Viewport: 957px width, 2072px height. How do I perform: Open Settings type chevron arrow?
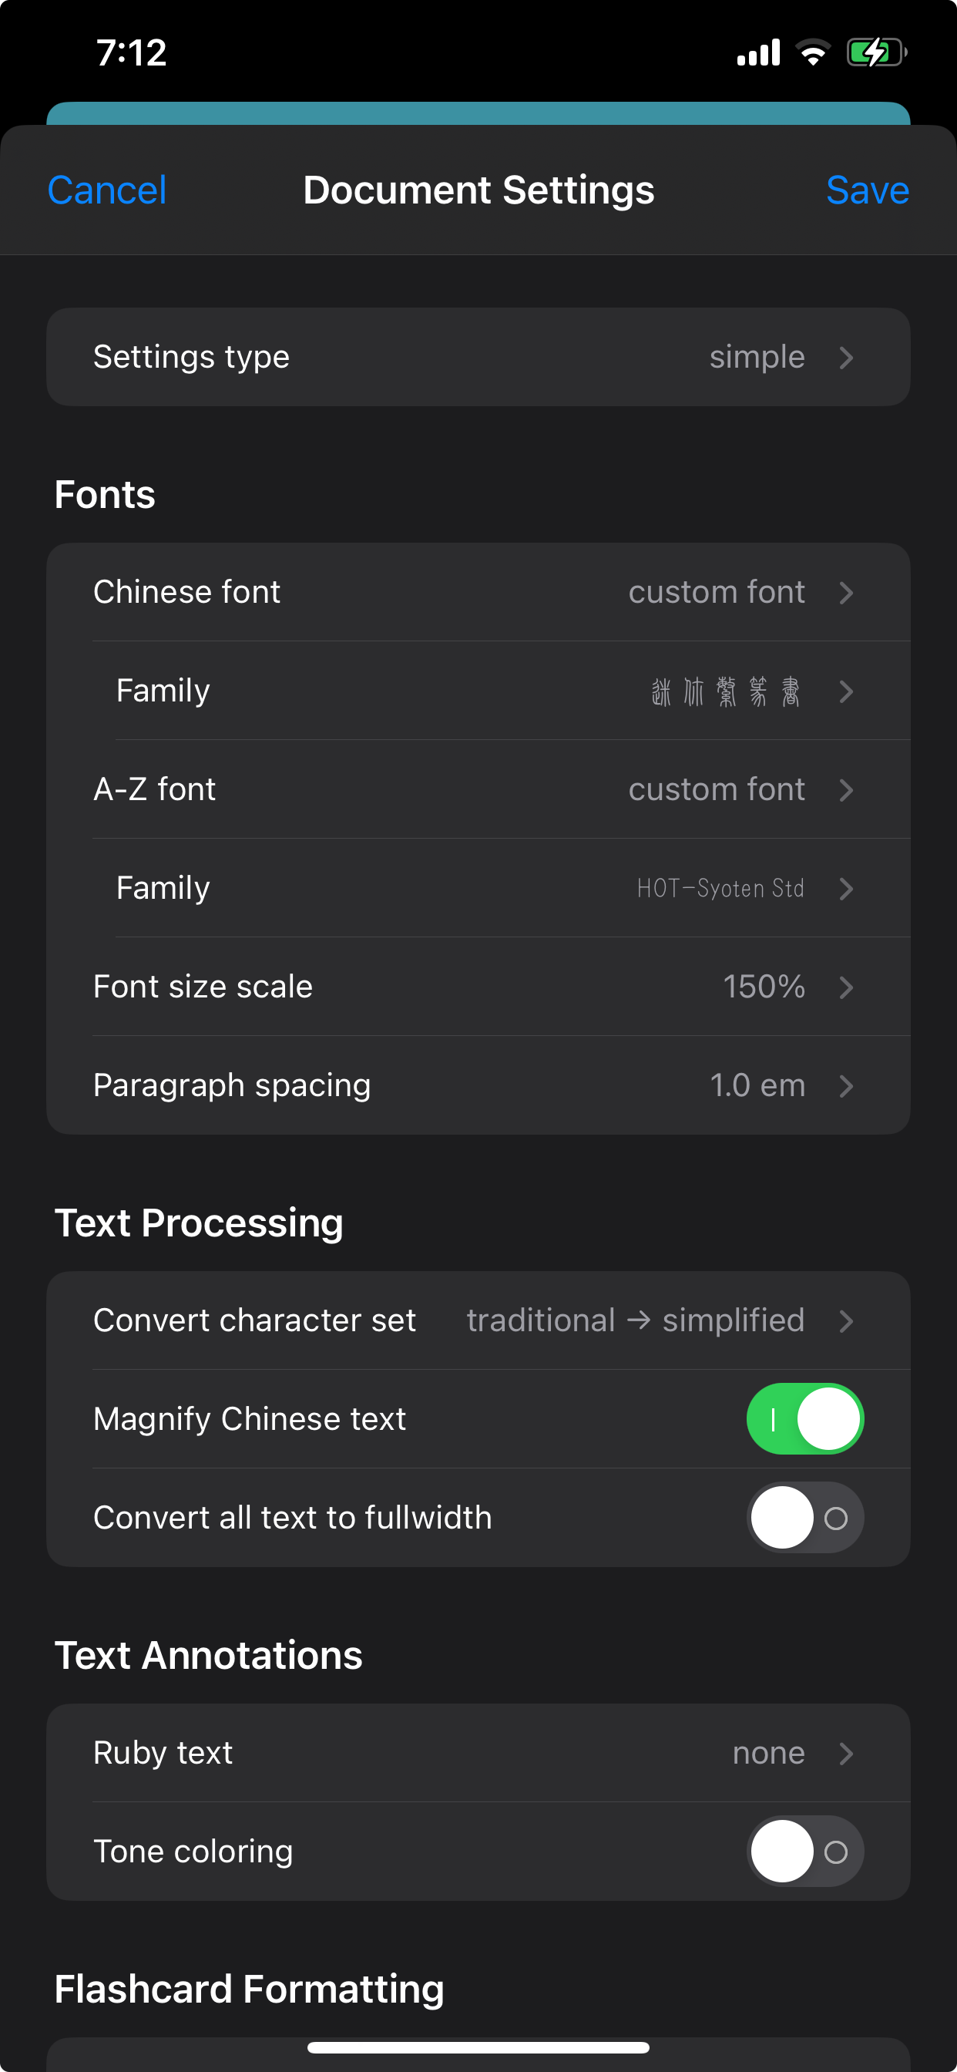pos(846,357)
